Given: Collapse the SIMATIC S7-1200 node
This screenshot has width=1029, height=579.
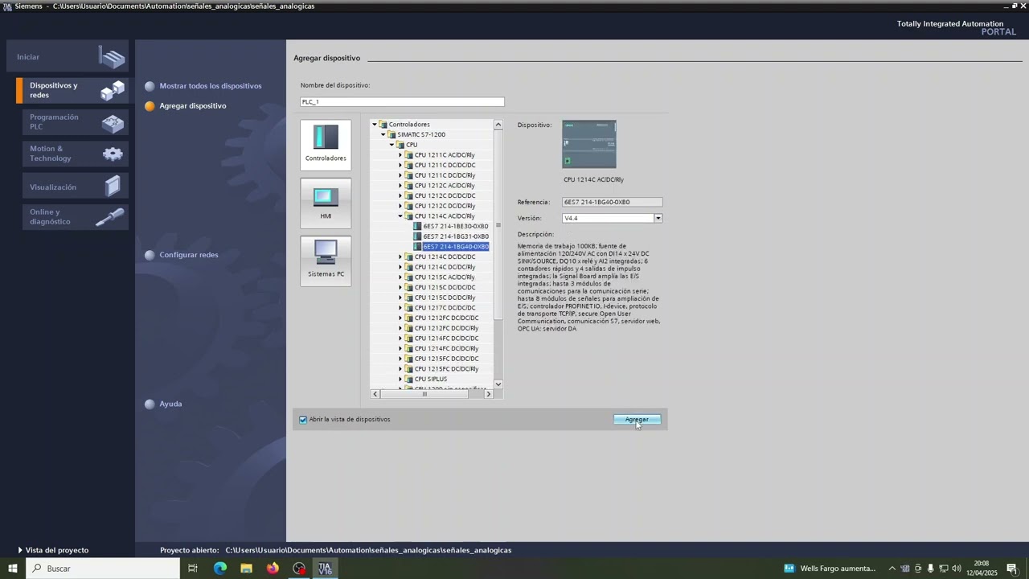Looking at the screenshot, I should [x=383, y=134].
